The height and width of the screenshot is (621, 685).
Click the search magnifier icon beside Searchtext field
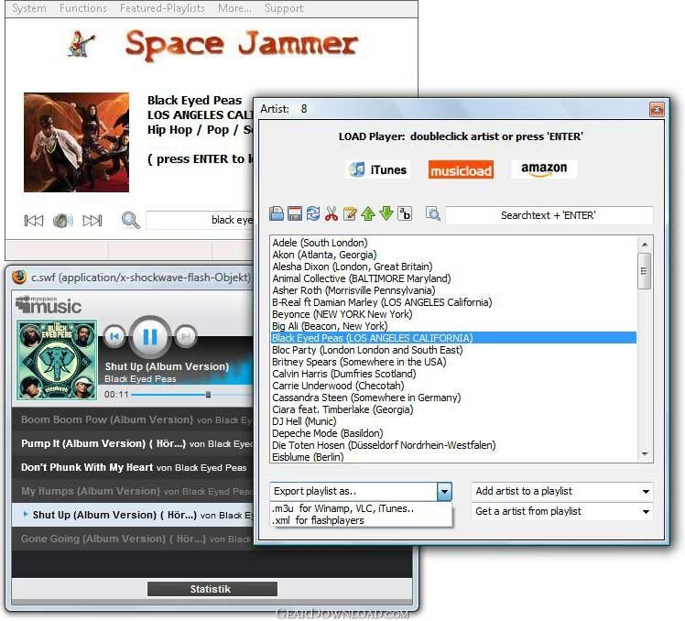pyautogui.click(x=432, y=213)
